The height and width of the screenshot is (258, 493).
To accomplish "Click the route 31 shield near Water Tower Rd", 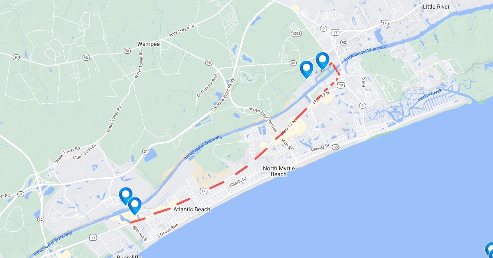I will (x=145, y=151).
